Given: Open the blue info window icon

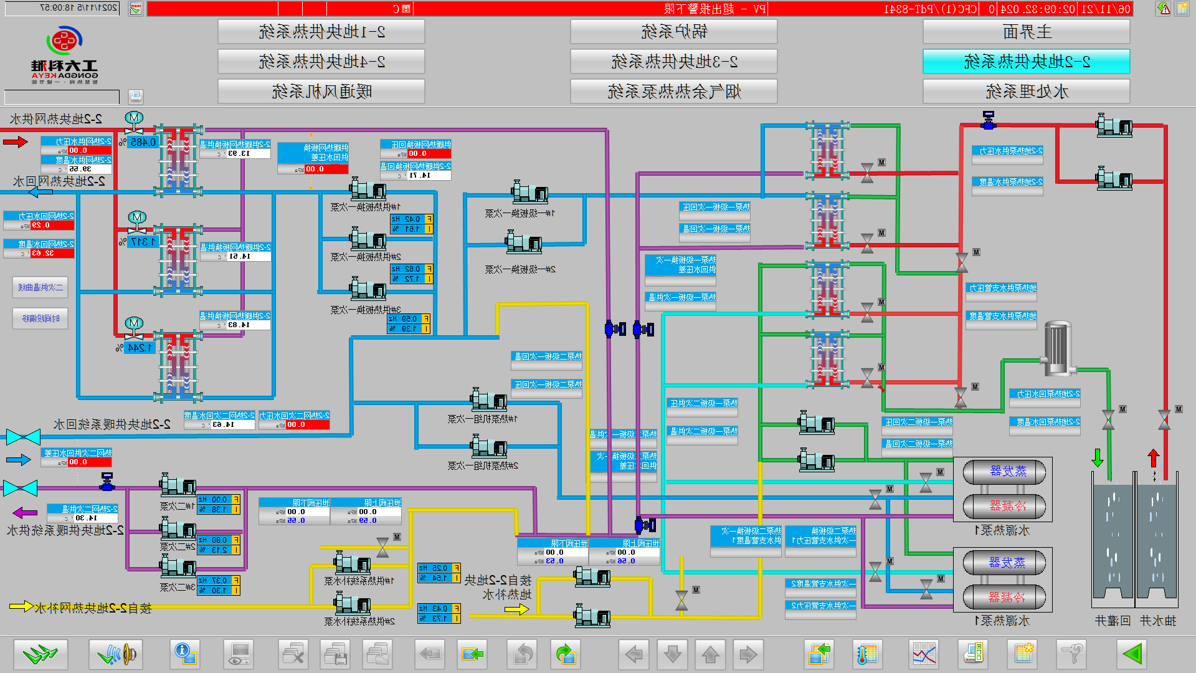Looking at the screenshot, I should point(185,654).
